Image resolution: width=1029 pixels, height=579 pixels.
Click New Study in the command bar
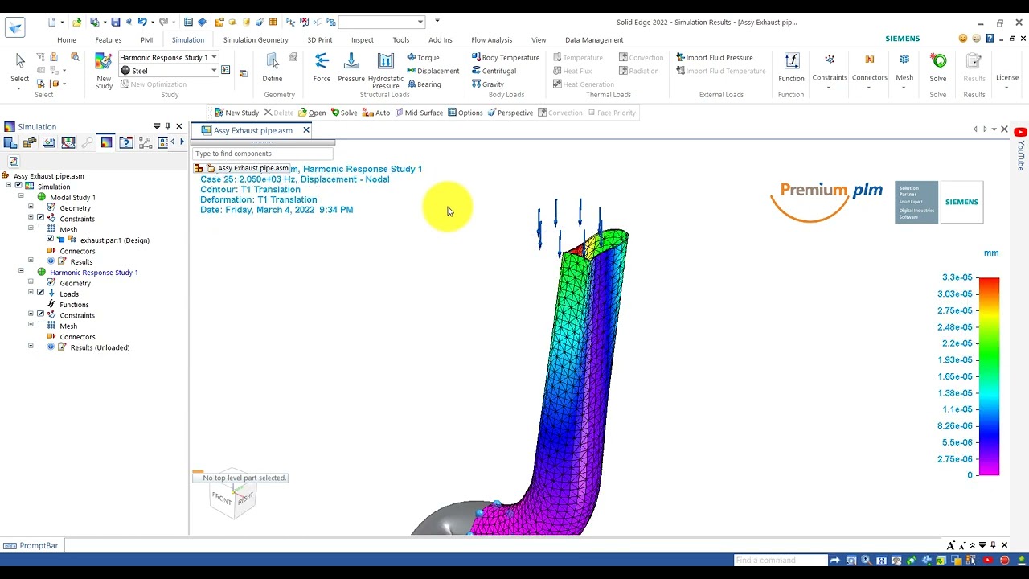(236, 113)
